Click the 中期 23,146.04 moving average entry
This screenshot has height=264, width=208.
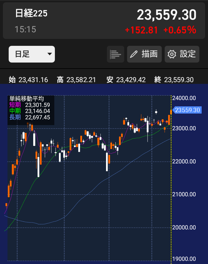coord(30,111)
